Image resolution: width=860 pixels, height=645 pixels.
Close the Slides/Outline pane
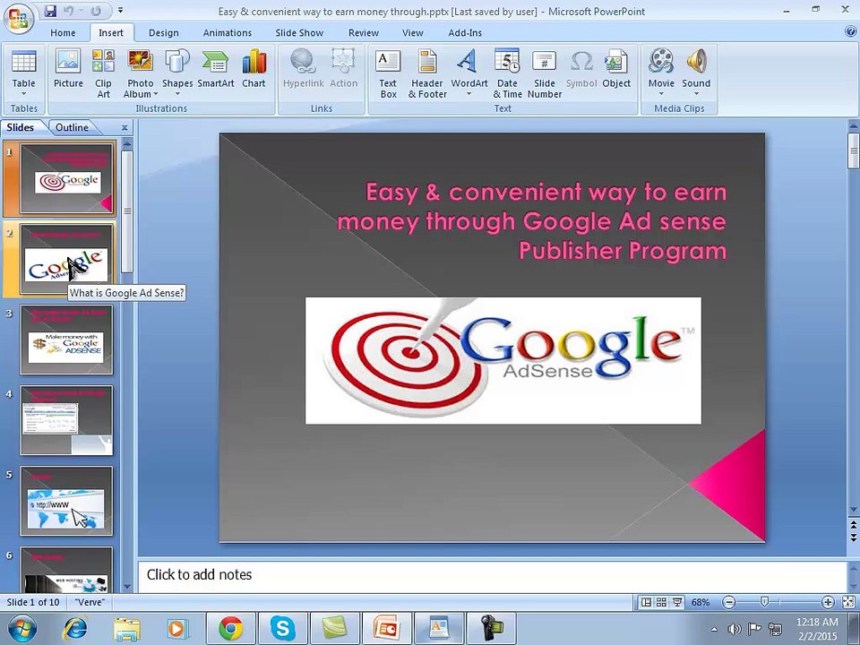click(x=125, y=127)
